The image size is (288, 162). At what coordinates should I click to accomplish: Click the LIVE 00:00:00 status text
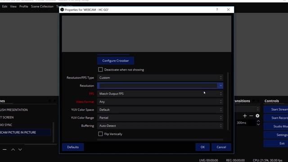(208, 160)
